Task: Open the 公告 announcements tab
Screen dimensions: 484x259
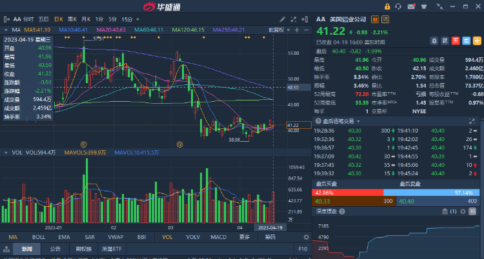Action: point(55,249)
